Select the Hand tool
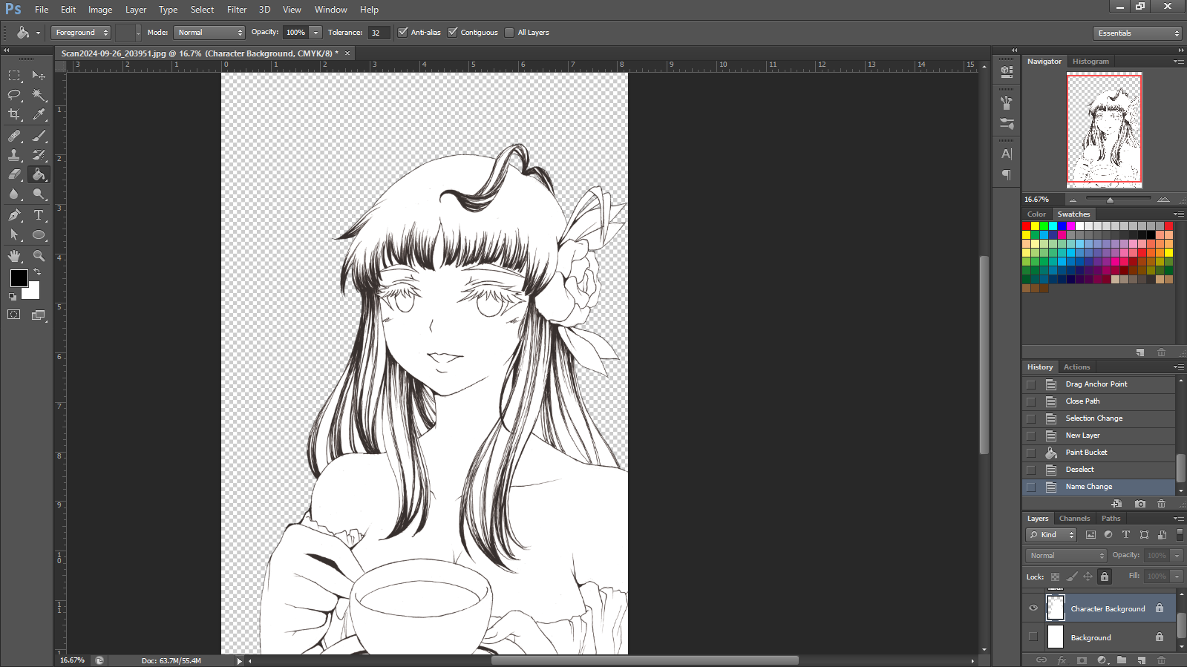 coord(14,256)
